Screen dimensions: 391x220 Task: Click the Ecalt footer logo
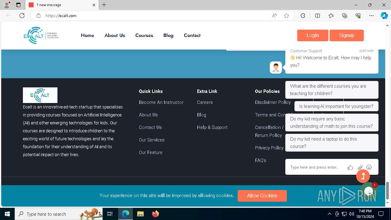click(x=40, y=95)
